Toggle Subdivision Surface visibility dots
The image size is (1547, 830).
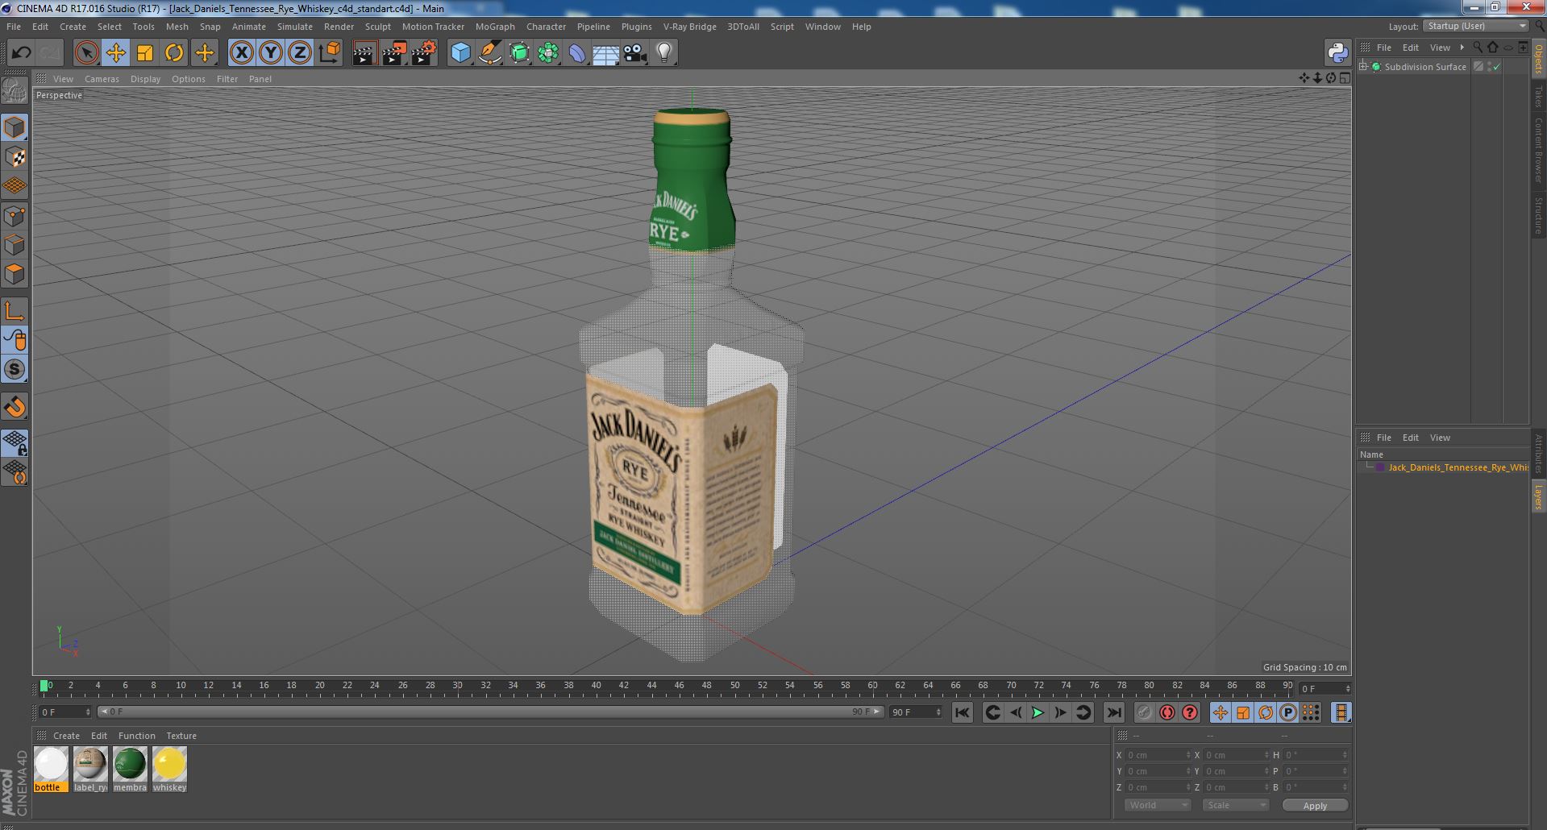tap(1489, 67)
